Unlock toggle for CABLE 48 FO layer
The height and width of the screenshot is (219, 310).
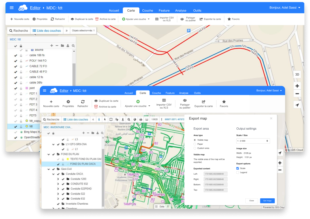(21, 72)
